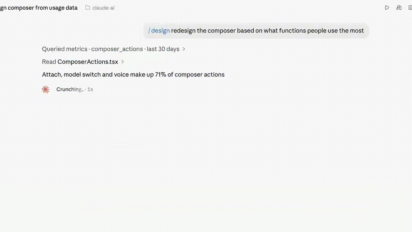Expand the Queried metrics row chevron

pos(184,49)
